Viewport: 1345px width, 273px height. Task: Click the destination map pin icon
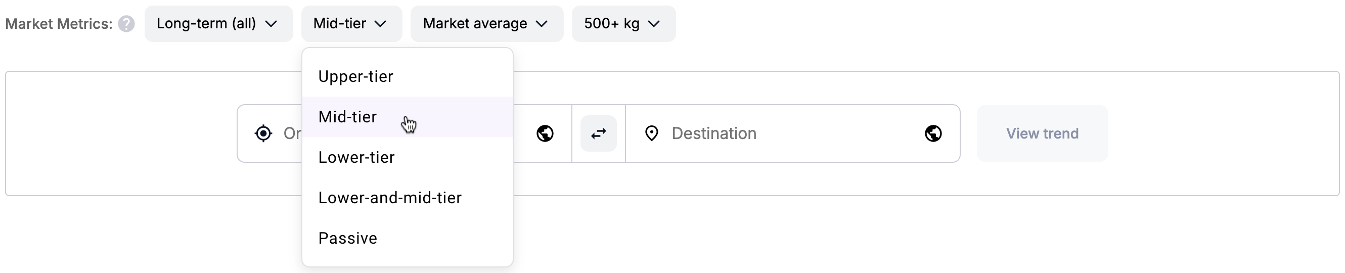pyautogui.click(x=651, y=133)
